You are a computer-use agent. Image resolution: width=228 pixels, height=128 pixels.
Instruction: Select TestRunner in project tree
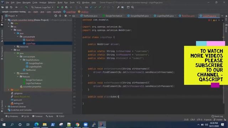[x=31, y=70]
